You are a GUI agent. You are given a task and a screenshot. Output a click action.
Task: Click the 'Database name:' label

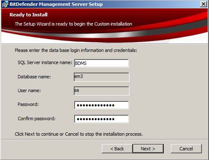pos(34,77)
